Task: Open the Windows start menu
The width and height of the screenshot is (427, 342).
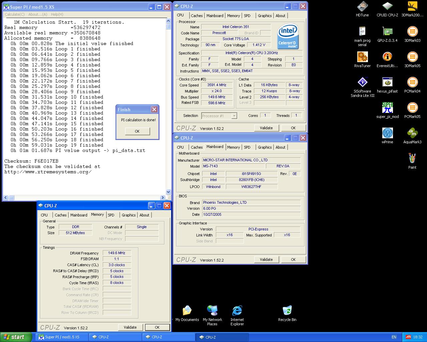Action: pyautogui.click(x=16, y=337)
